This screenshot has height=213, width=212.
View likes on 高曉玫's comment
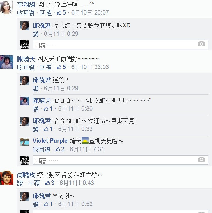click(50, 183)
